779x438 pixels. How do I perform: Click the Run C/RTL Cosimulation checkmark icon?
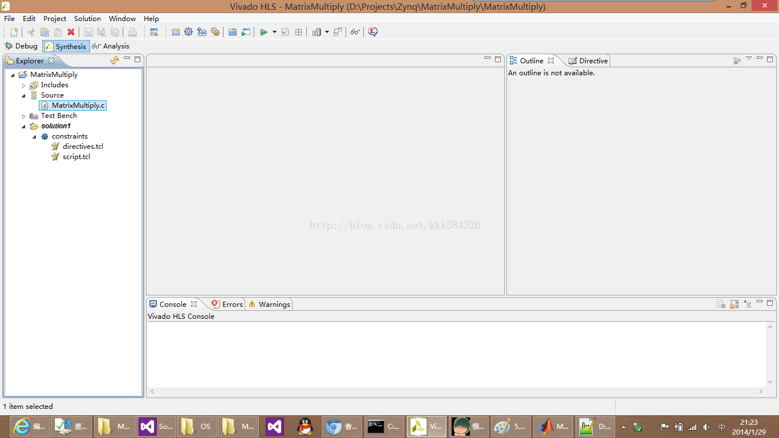285,32
